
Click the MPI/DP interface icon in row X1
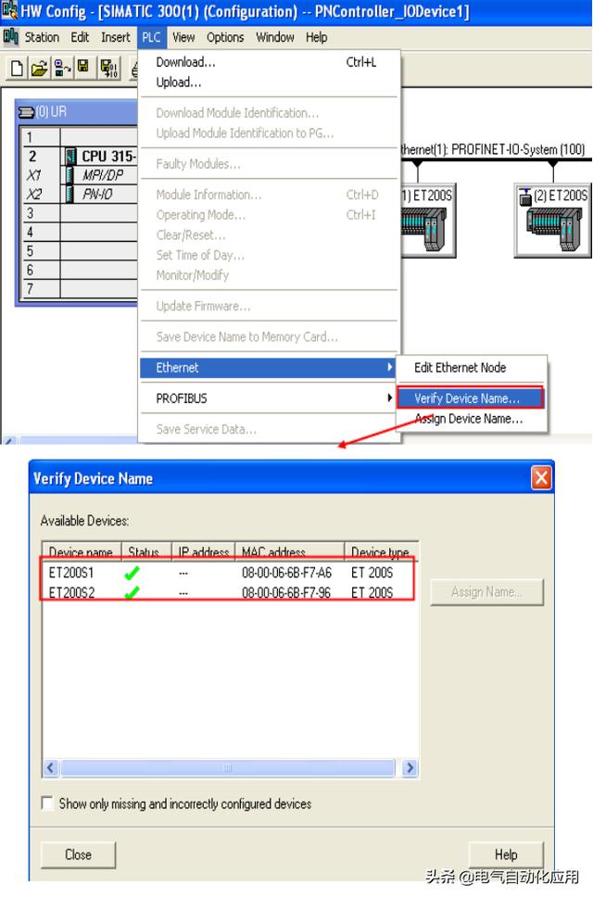pos(69,174)
